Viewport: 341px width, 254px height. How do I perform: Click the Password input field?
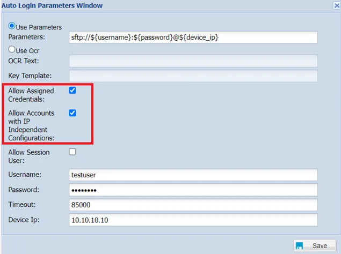[193, 190]
